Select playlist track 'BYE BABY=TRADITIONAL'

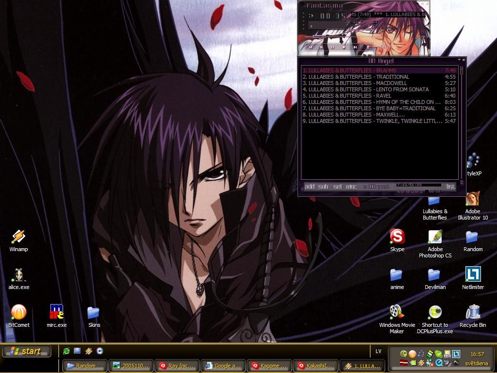(x=379, y=108)
